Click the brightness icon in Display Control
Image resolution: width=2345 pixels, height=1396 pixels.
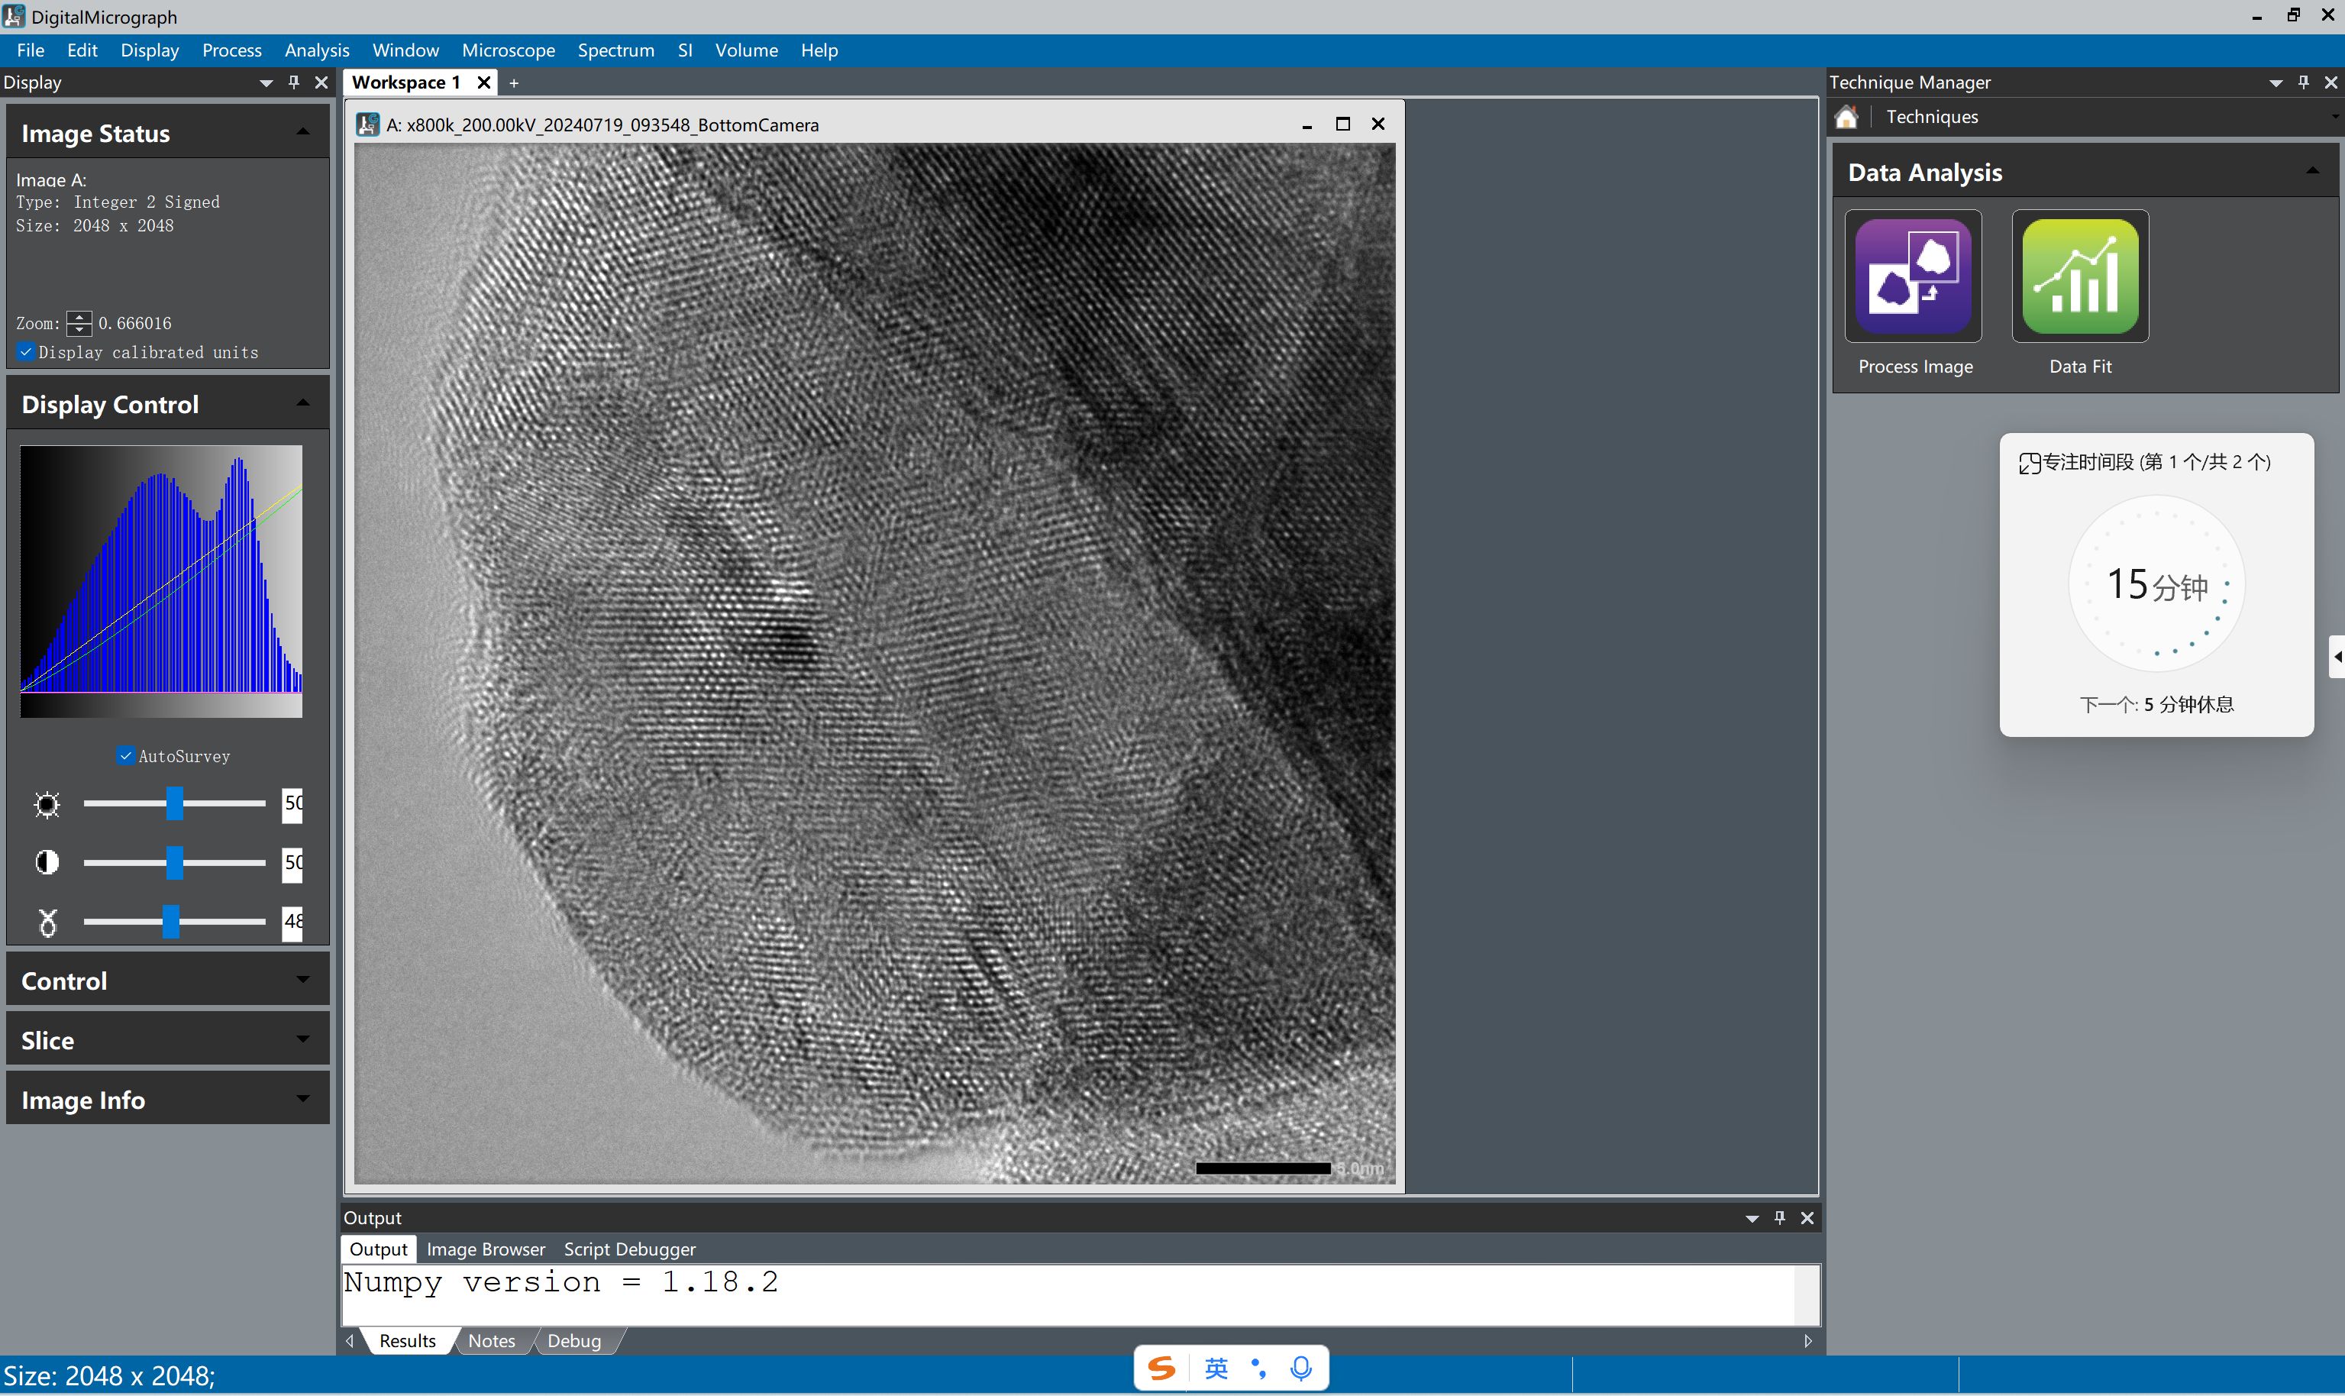coord(46,804)
